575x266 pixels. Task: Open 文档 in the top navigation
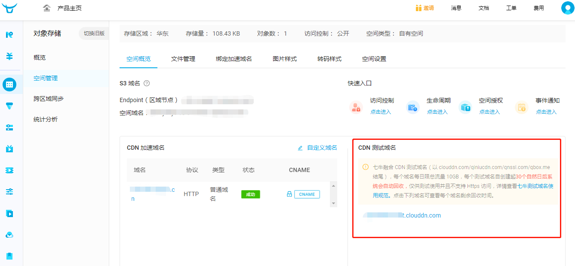[x=484, y=8]
